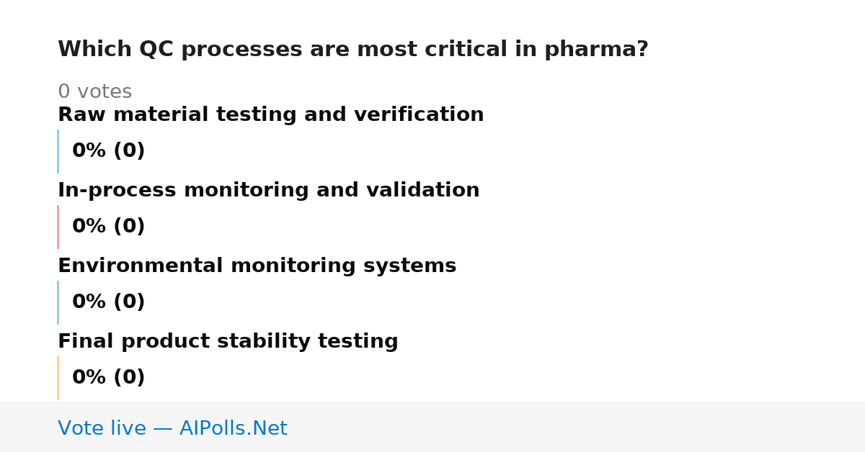This screenshot has width=865, height=452.
Task: Click the word 'pharma?' in the title
Action: pos(596,50)
